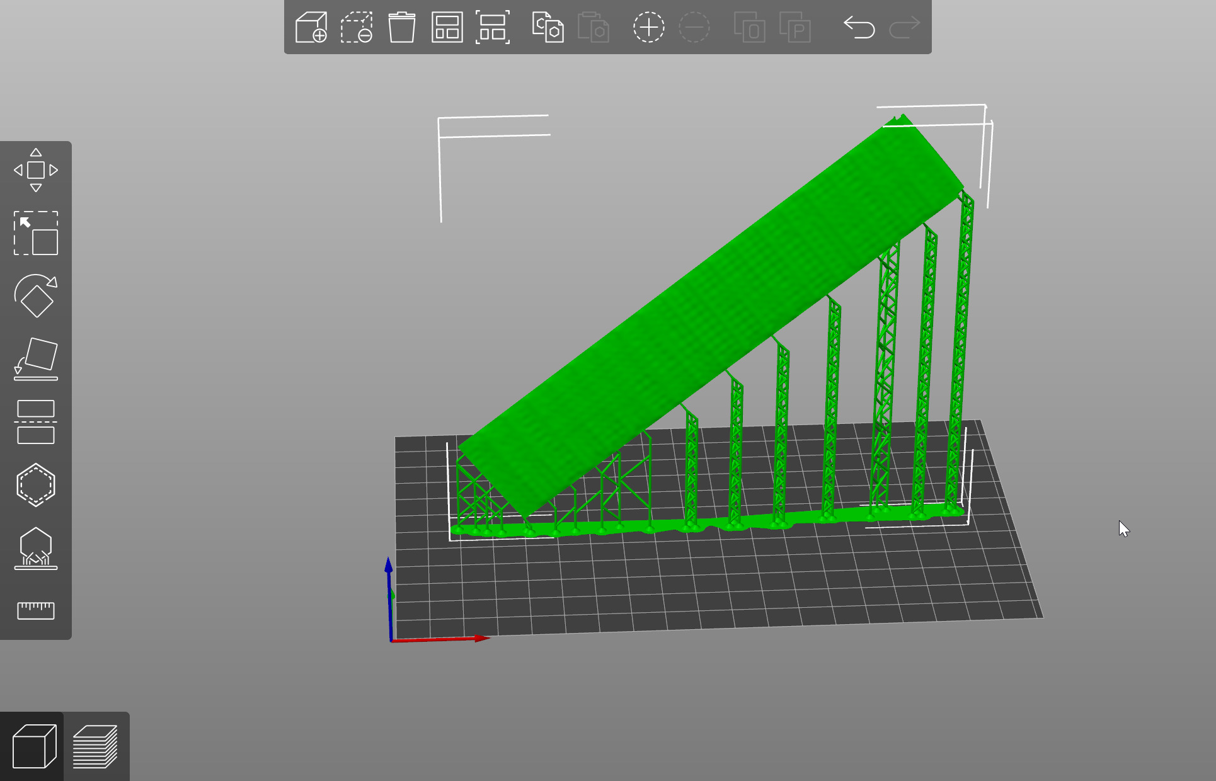Viewport: 1216px width, 781px height.
Task: Click the Copy icon in toolbar
Action: (x=548, y=28)
